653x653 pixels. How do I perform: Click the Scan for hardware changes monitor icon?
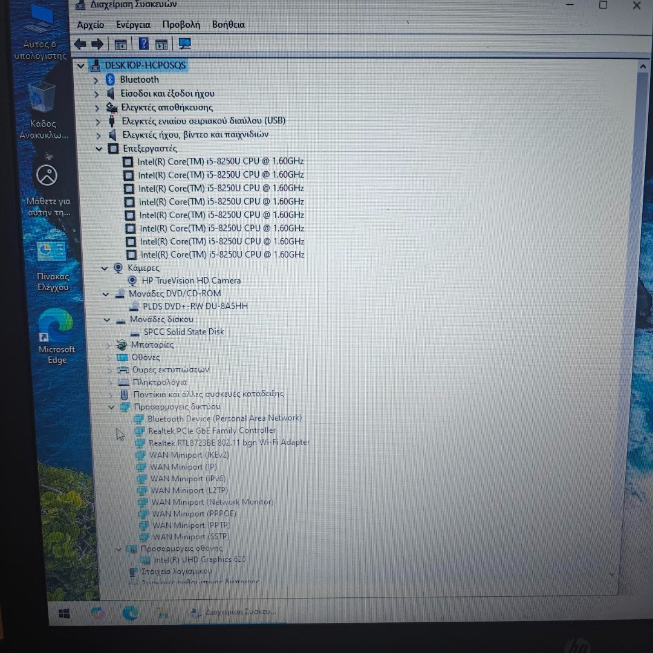coord(184,44)
